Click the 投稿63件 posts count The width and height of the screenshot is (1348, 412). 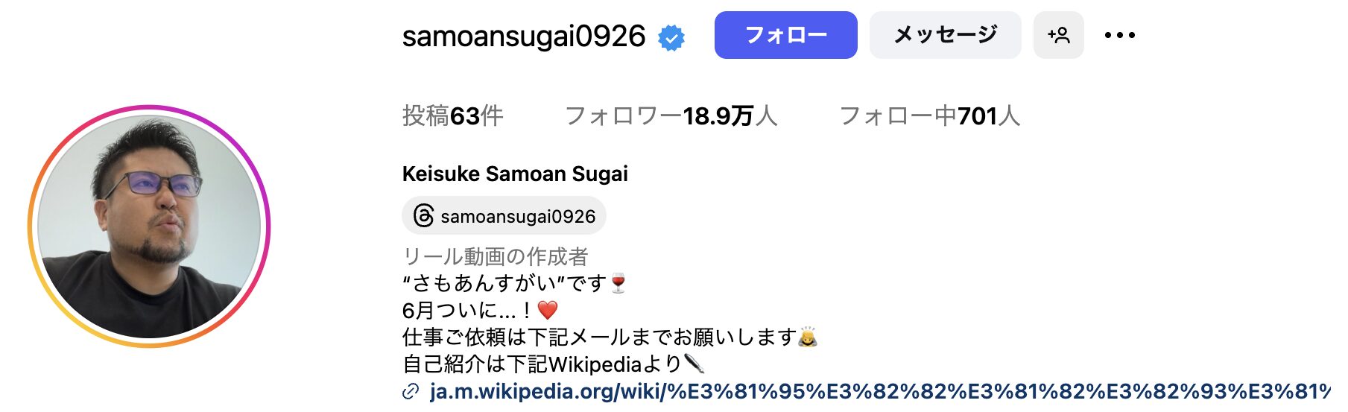(452, 115)
